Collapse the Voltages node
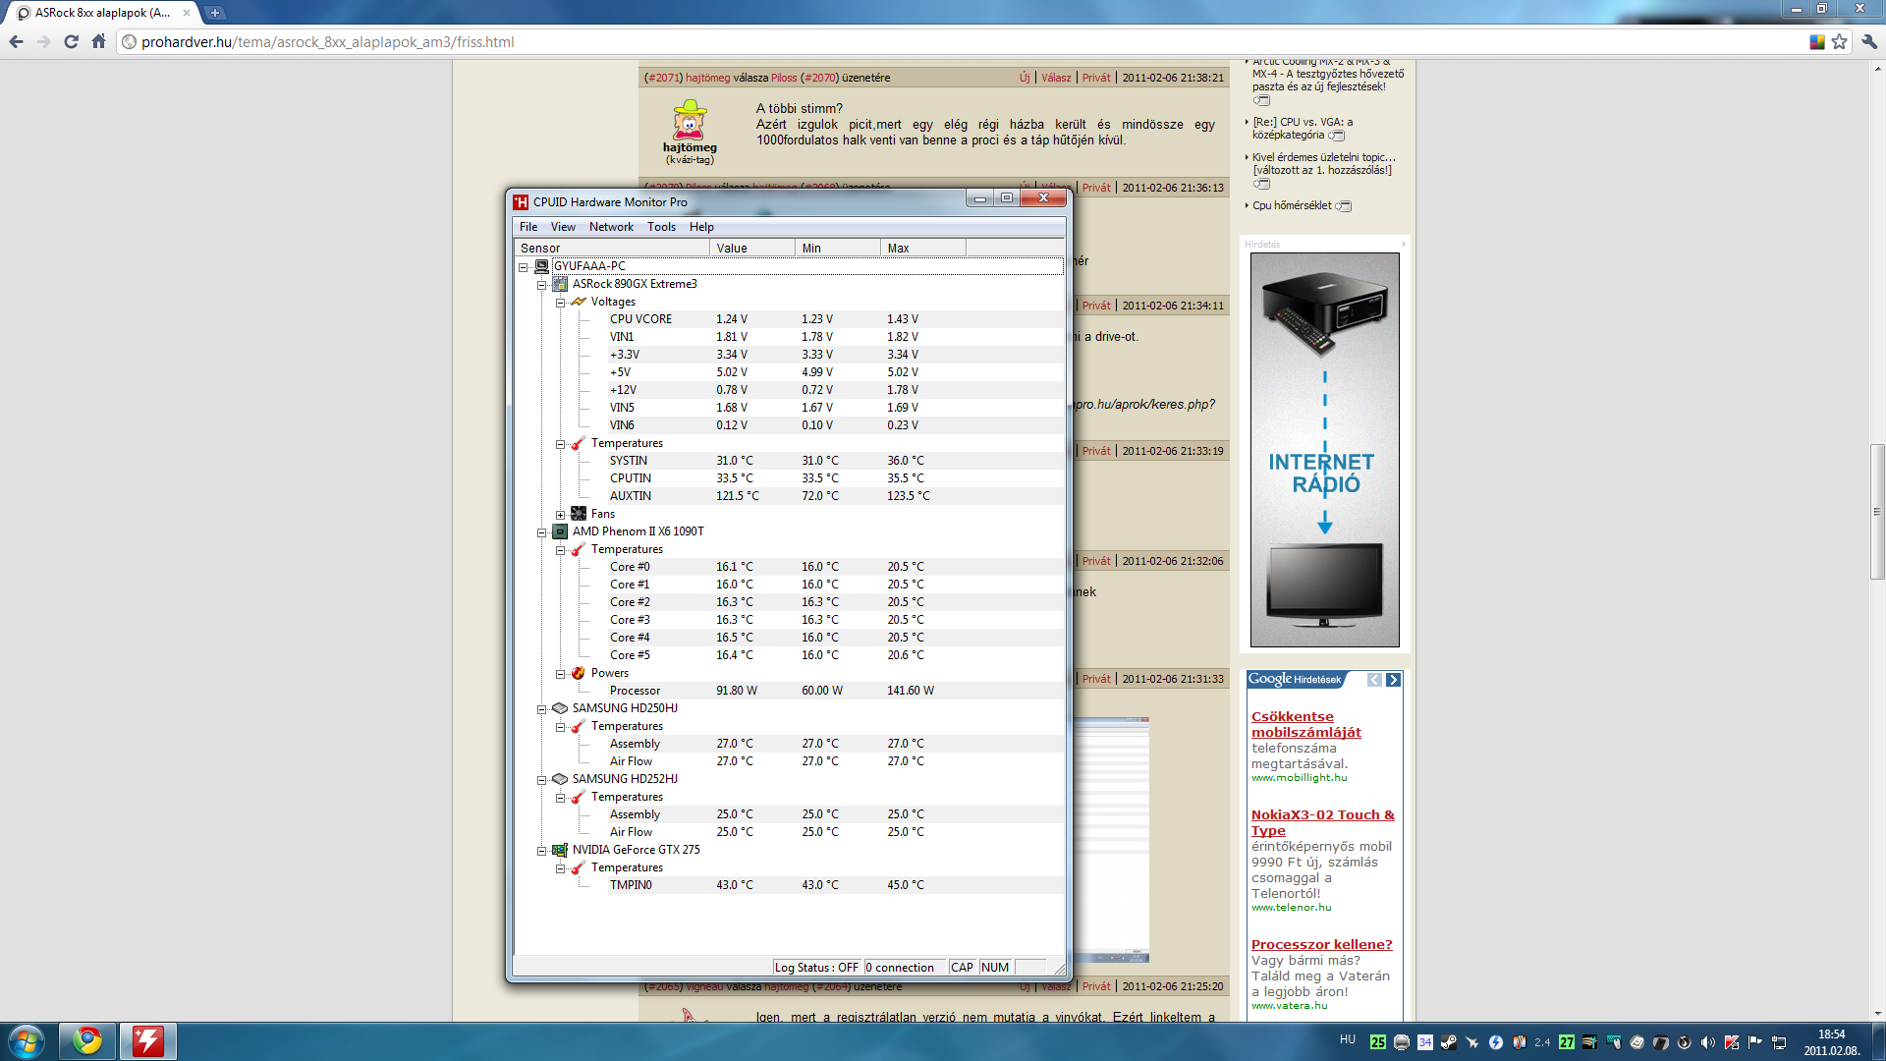Viewport: 1886px width, 1061px height. point(560,303)
